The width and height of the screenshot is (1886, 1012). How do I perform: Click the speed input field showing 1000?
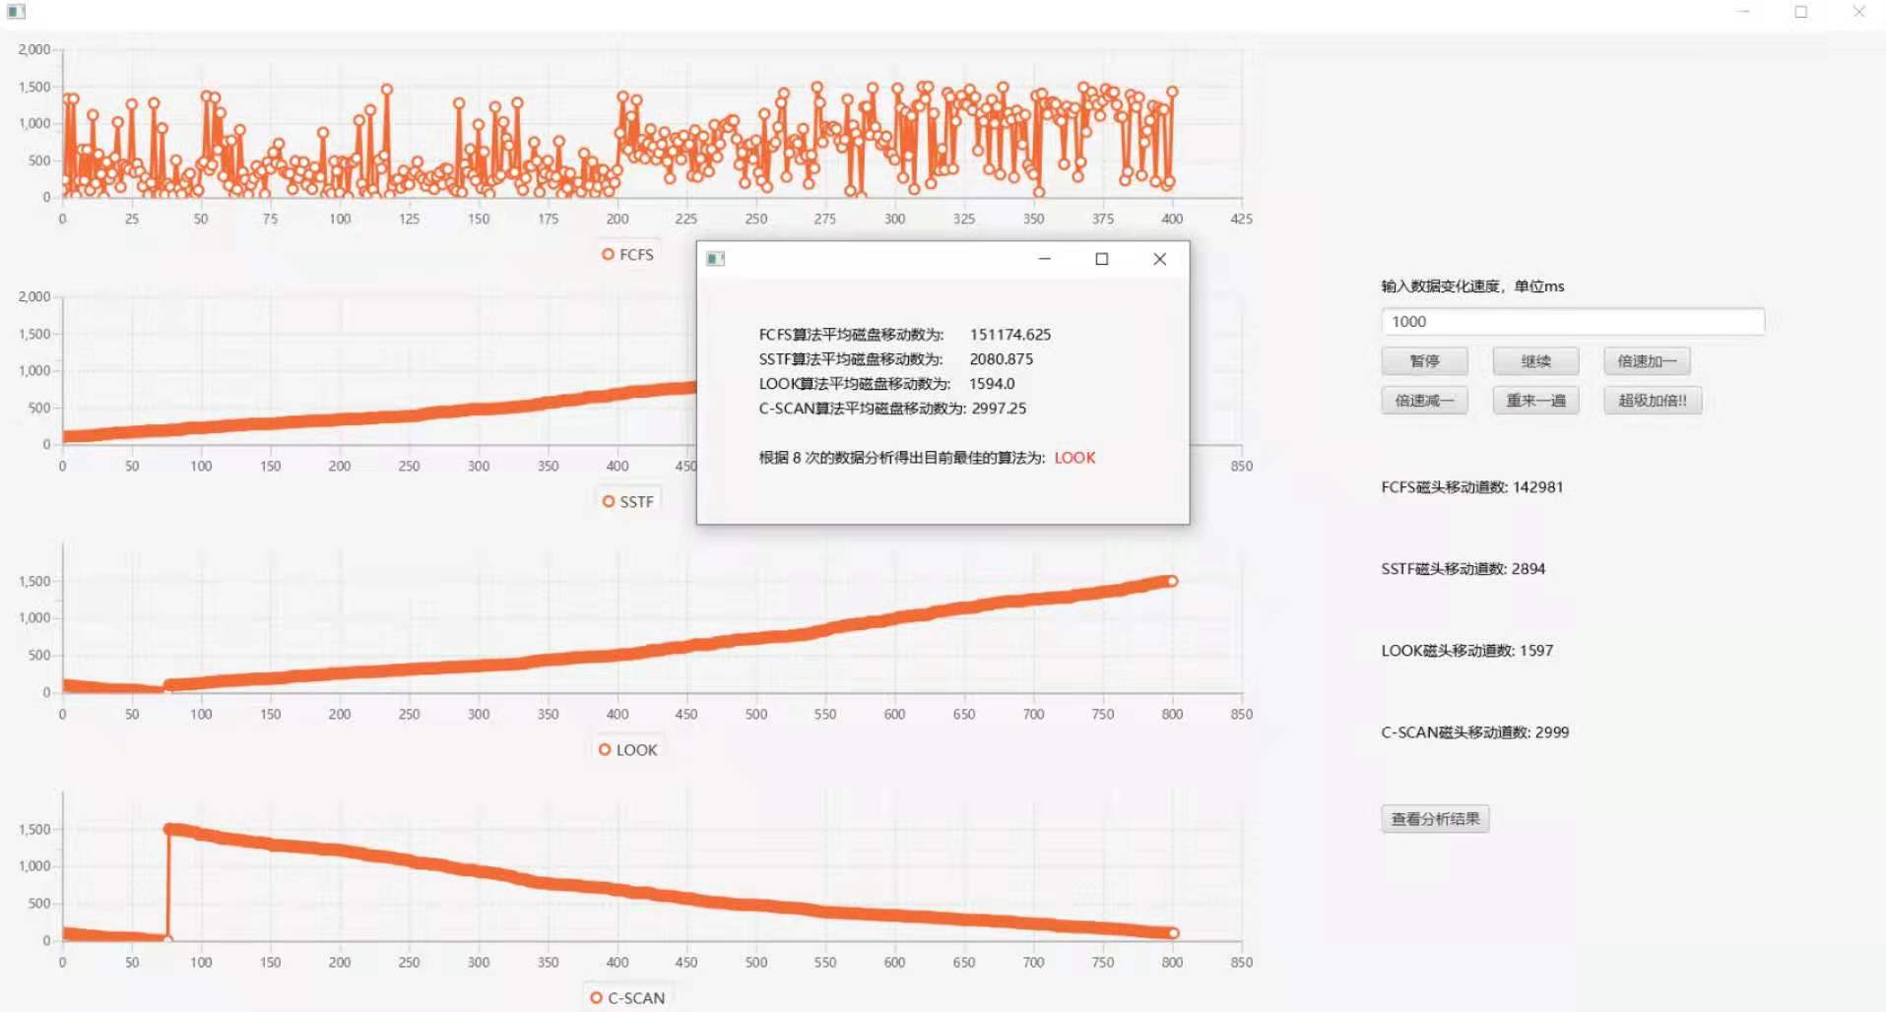[x=1573, y=322]
